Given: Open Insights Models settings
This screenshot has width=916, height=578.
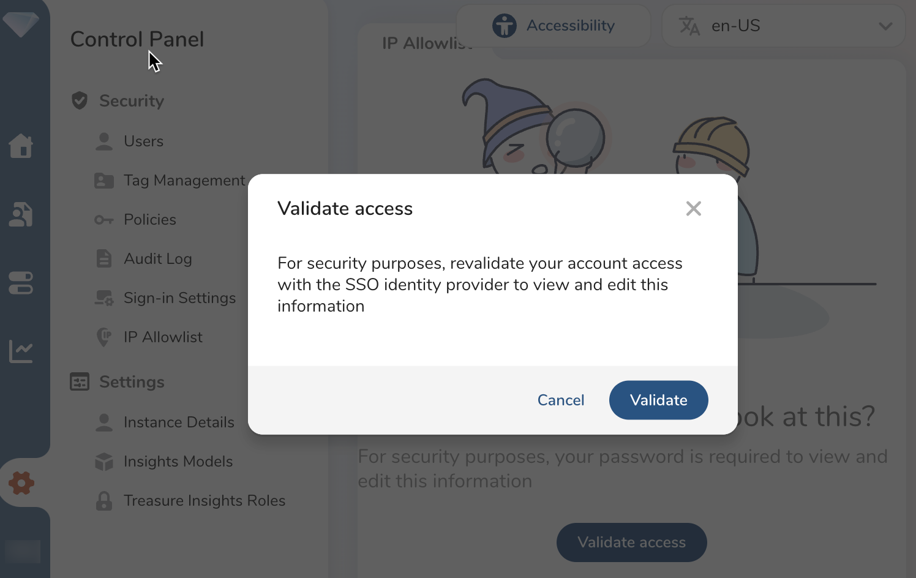Looking at the screenshot, I should 178,462.
